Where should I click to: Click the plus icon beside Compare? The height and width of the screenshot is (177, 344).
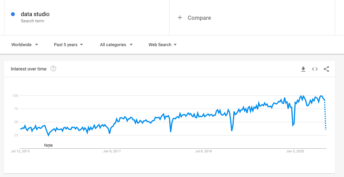tap(180, 18)
